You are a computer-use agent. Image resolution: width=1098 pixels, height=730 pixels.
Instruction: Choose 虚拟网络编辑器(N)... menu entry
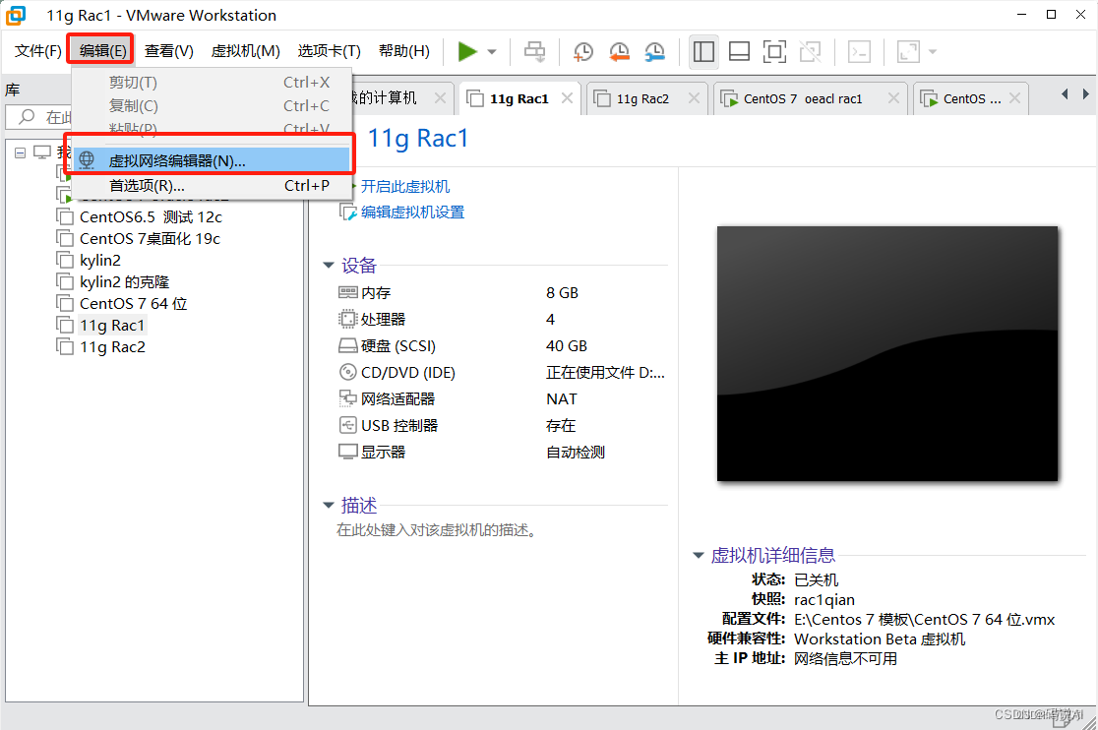pos(213,161)
